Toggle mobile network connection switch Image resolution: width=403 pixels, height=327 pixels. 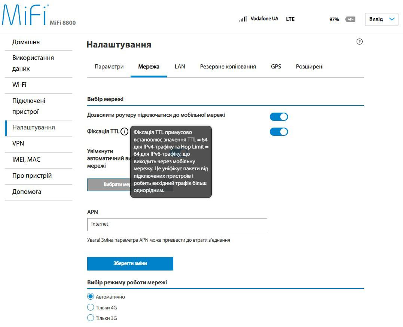pos(279,117)
